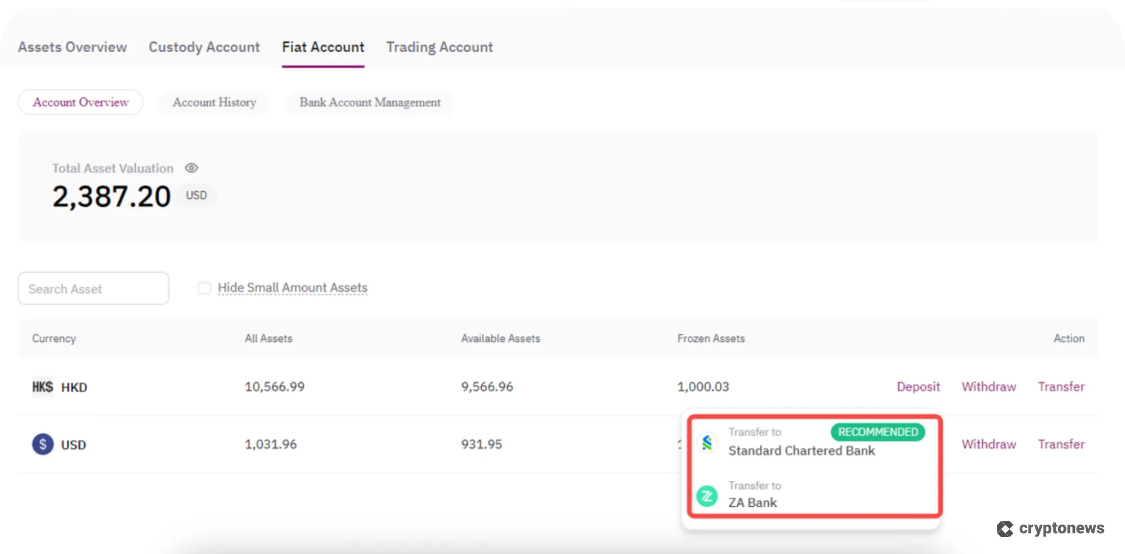Select the Fiat Account tab
The height and width of the screenshot is (554, 1125).
click(323, 47)
